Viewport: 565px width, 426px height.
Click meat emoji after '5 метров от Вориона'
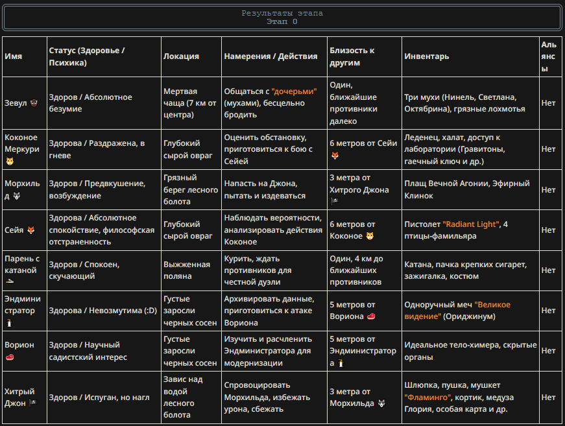[371, 316]
